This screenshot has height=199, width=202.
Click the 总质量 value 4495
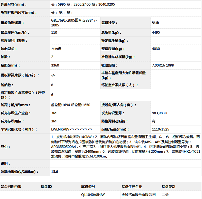[157, 32]
